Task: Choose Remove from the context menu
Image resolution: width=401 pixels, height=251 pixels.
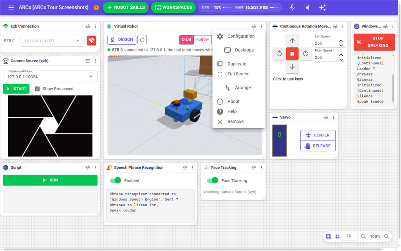Action: [x=238, y=122]
